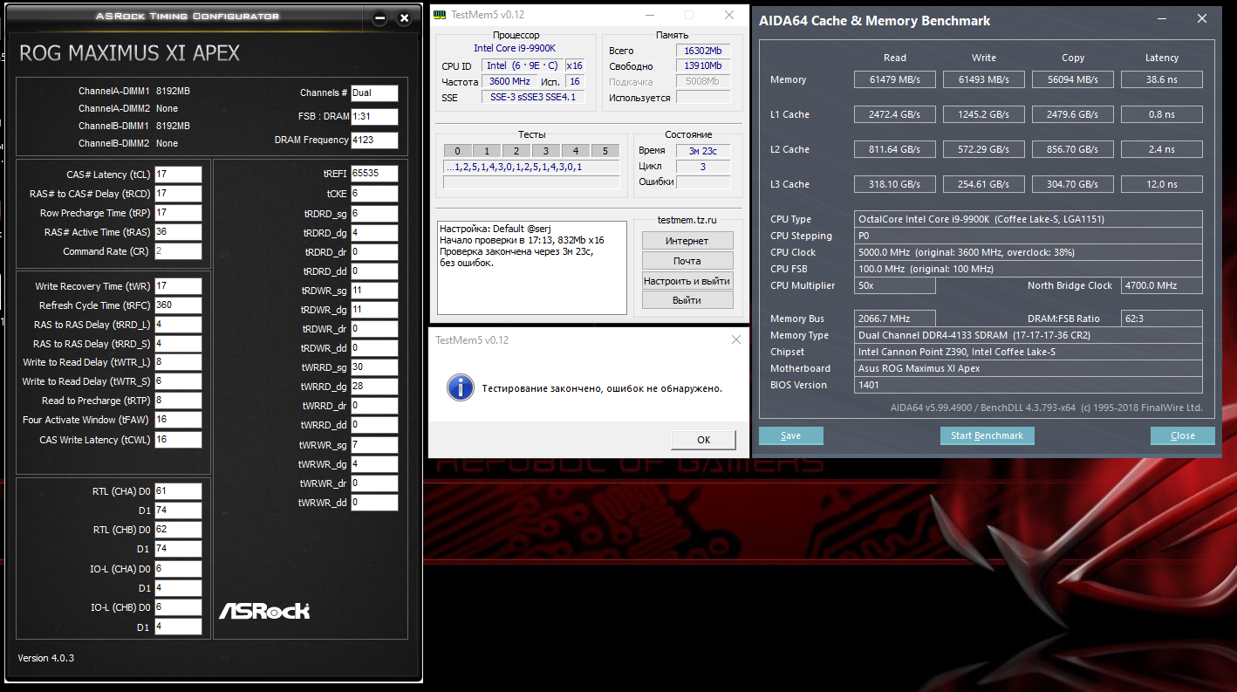Click the Refresh Cycle Time (tRFC) field
This screenshot has width=1237, height=692.
pos(178,305)
